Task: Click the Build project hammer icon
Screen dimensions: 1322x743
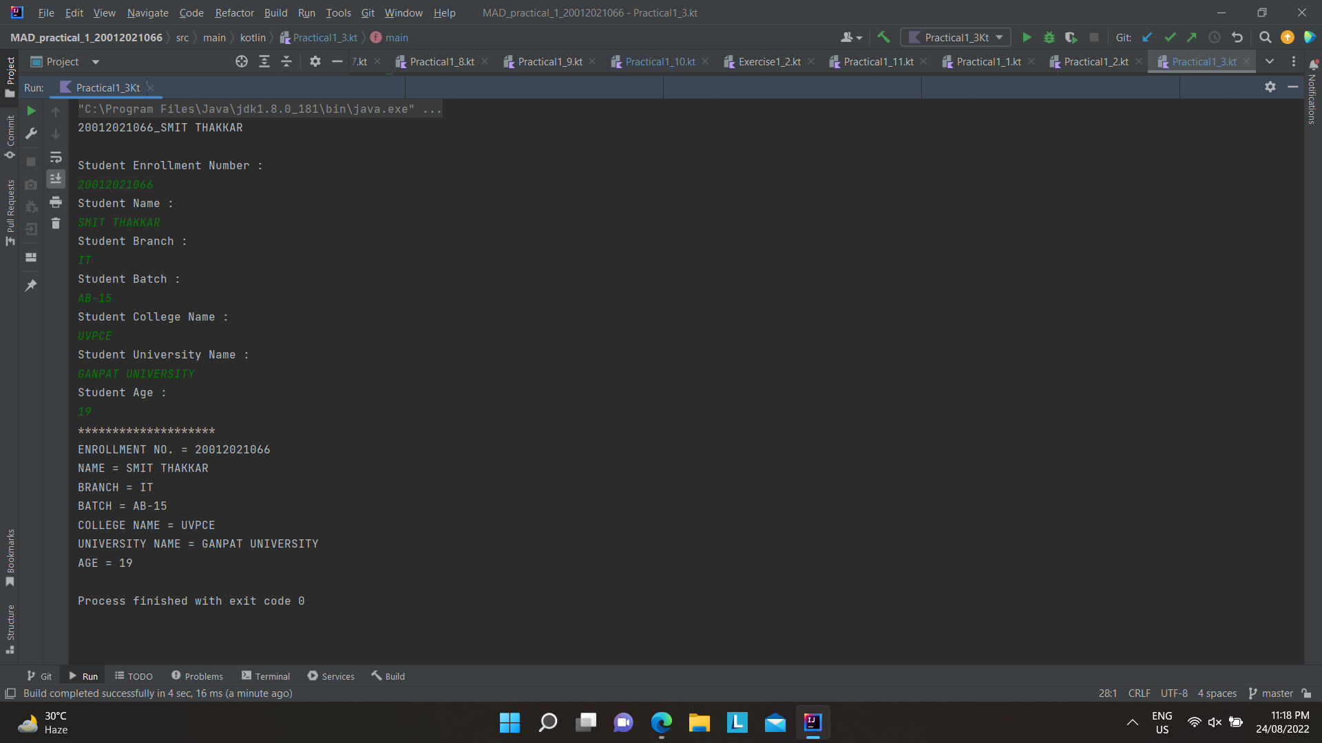Action: [883, 38]
